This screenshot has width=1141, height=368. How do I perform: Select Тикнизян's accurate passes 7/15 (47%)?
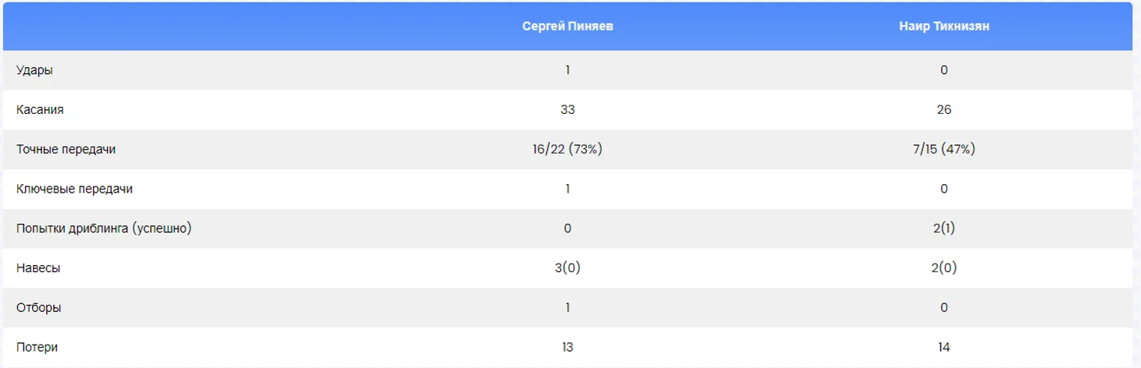point(944,150)
